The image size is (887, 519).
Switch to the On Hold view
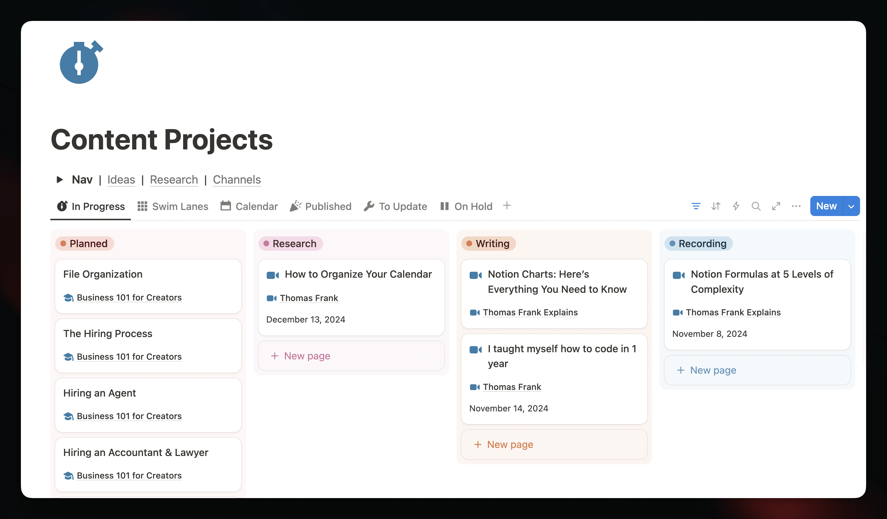(466, 206)
